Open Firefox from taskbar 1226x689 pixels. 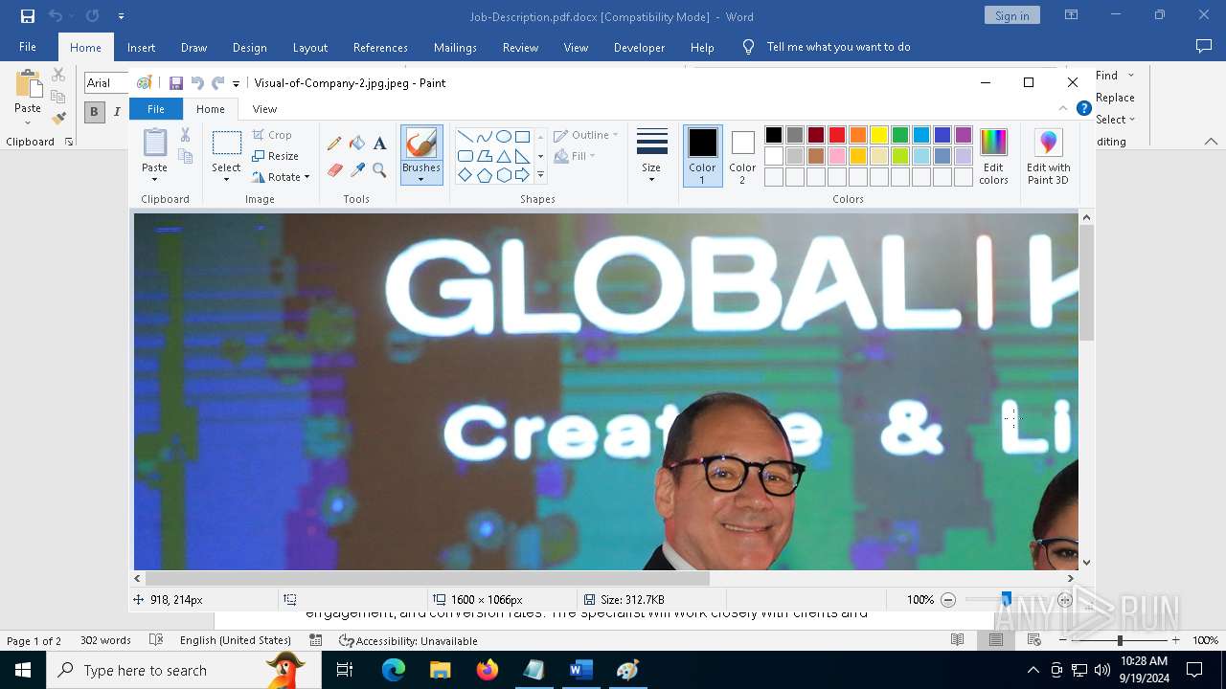(488, 670)
